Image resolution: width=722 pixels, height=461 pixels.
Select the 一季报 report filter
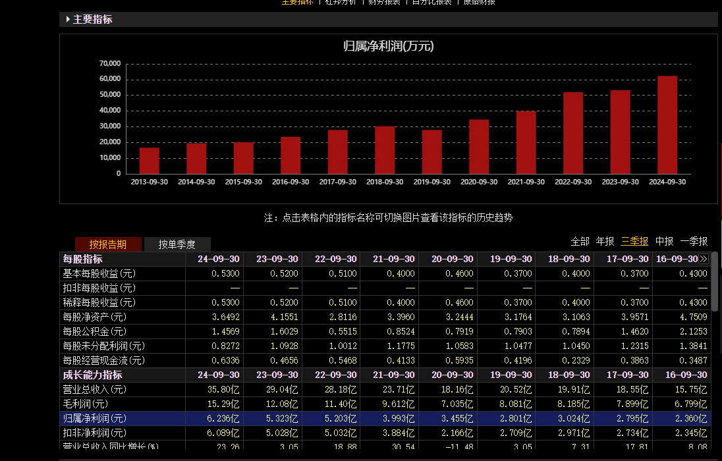pyautogui.click(x=694, y=241)
